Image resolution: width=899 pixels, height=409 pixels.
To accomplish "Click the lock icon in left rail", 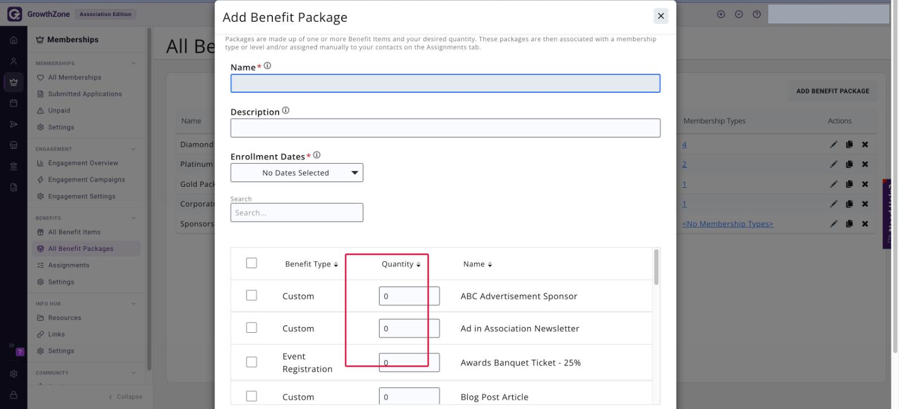I will (14, 395).
